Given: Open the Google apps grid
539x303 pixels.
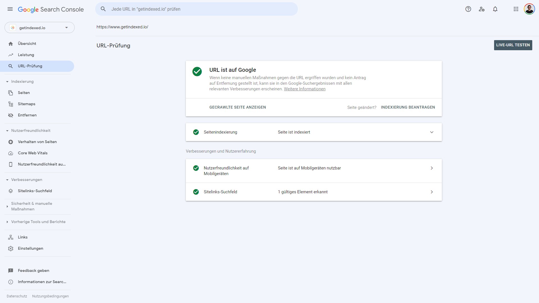Looking at the screenshot, I should (516, 9).
